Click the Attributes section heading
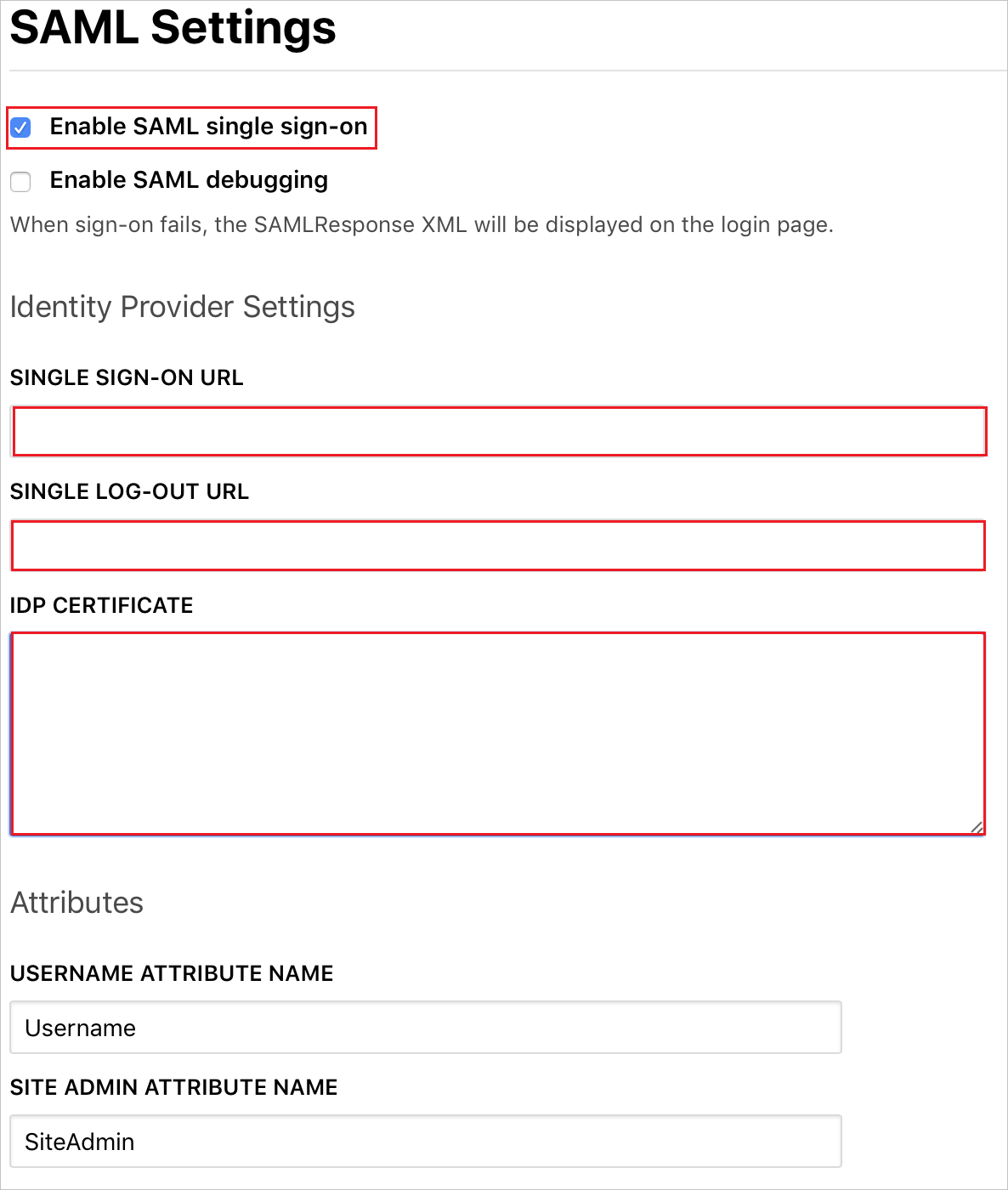 click(76, 903)
